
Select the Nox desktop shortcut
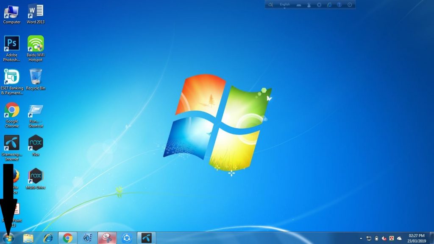pyautogui.click(x=36, y=146)
